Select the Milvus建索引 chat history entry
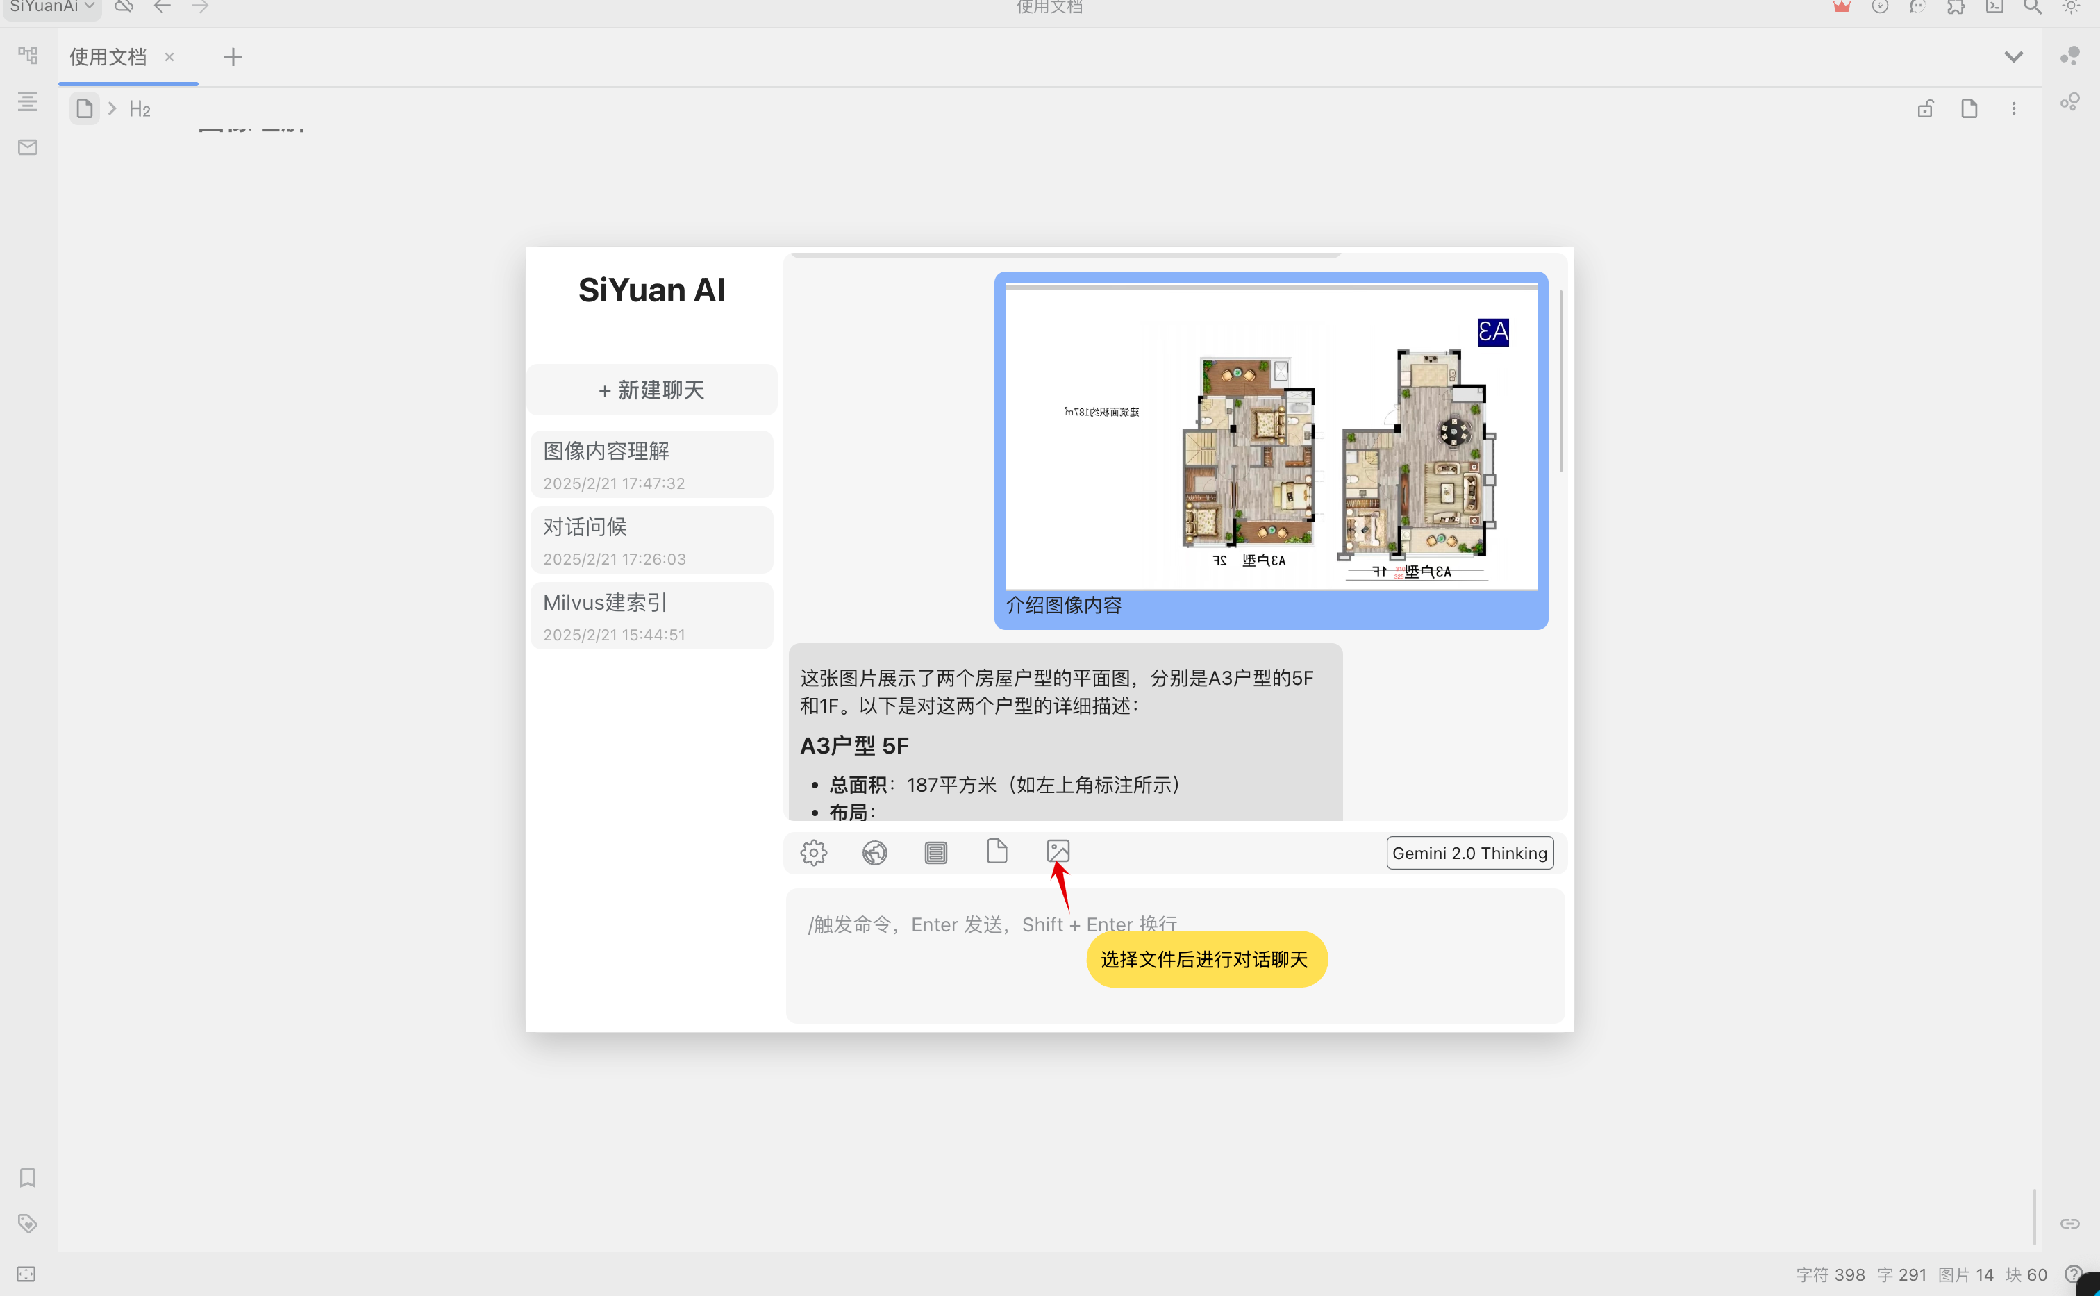 [651, 615]
